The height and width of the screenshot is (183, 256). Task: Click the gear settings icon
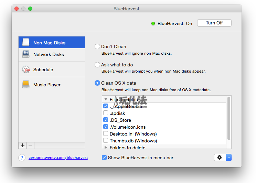point(220,157)
